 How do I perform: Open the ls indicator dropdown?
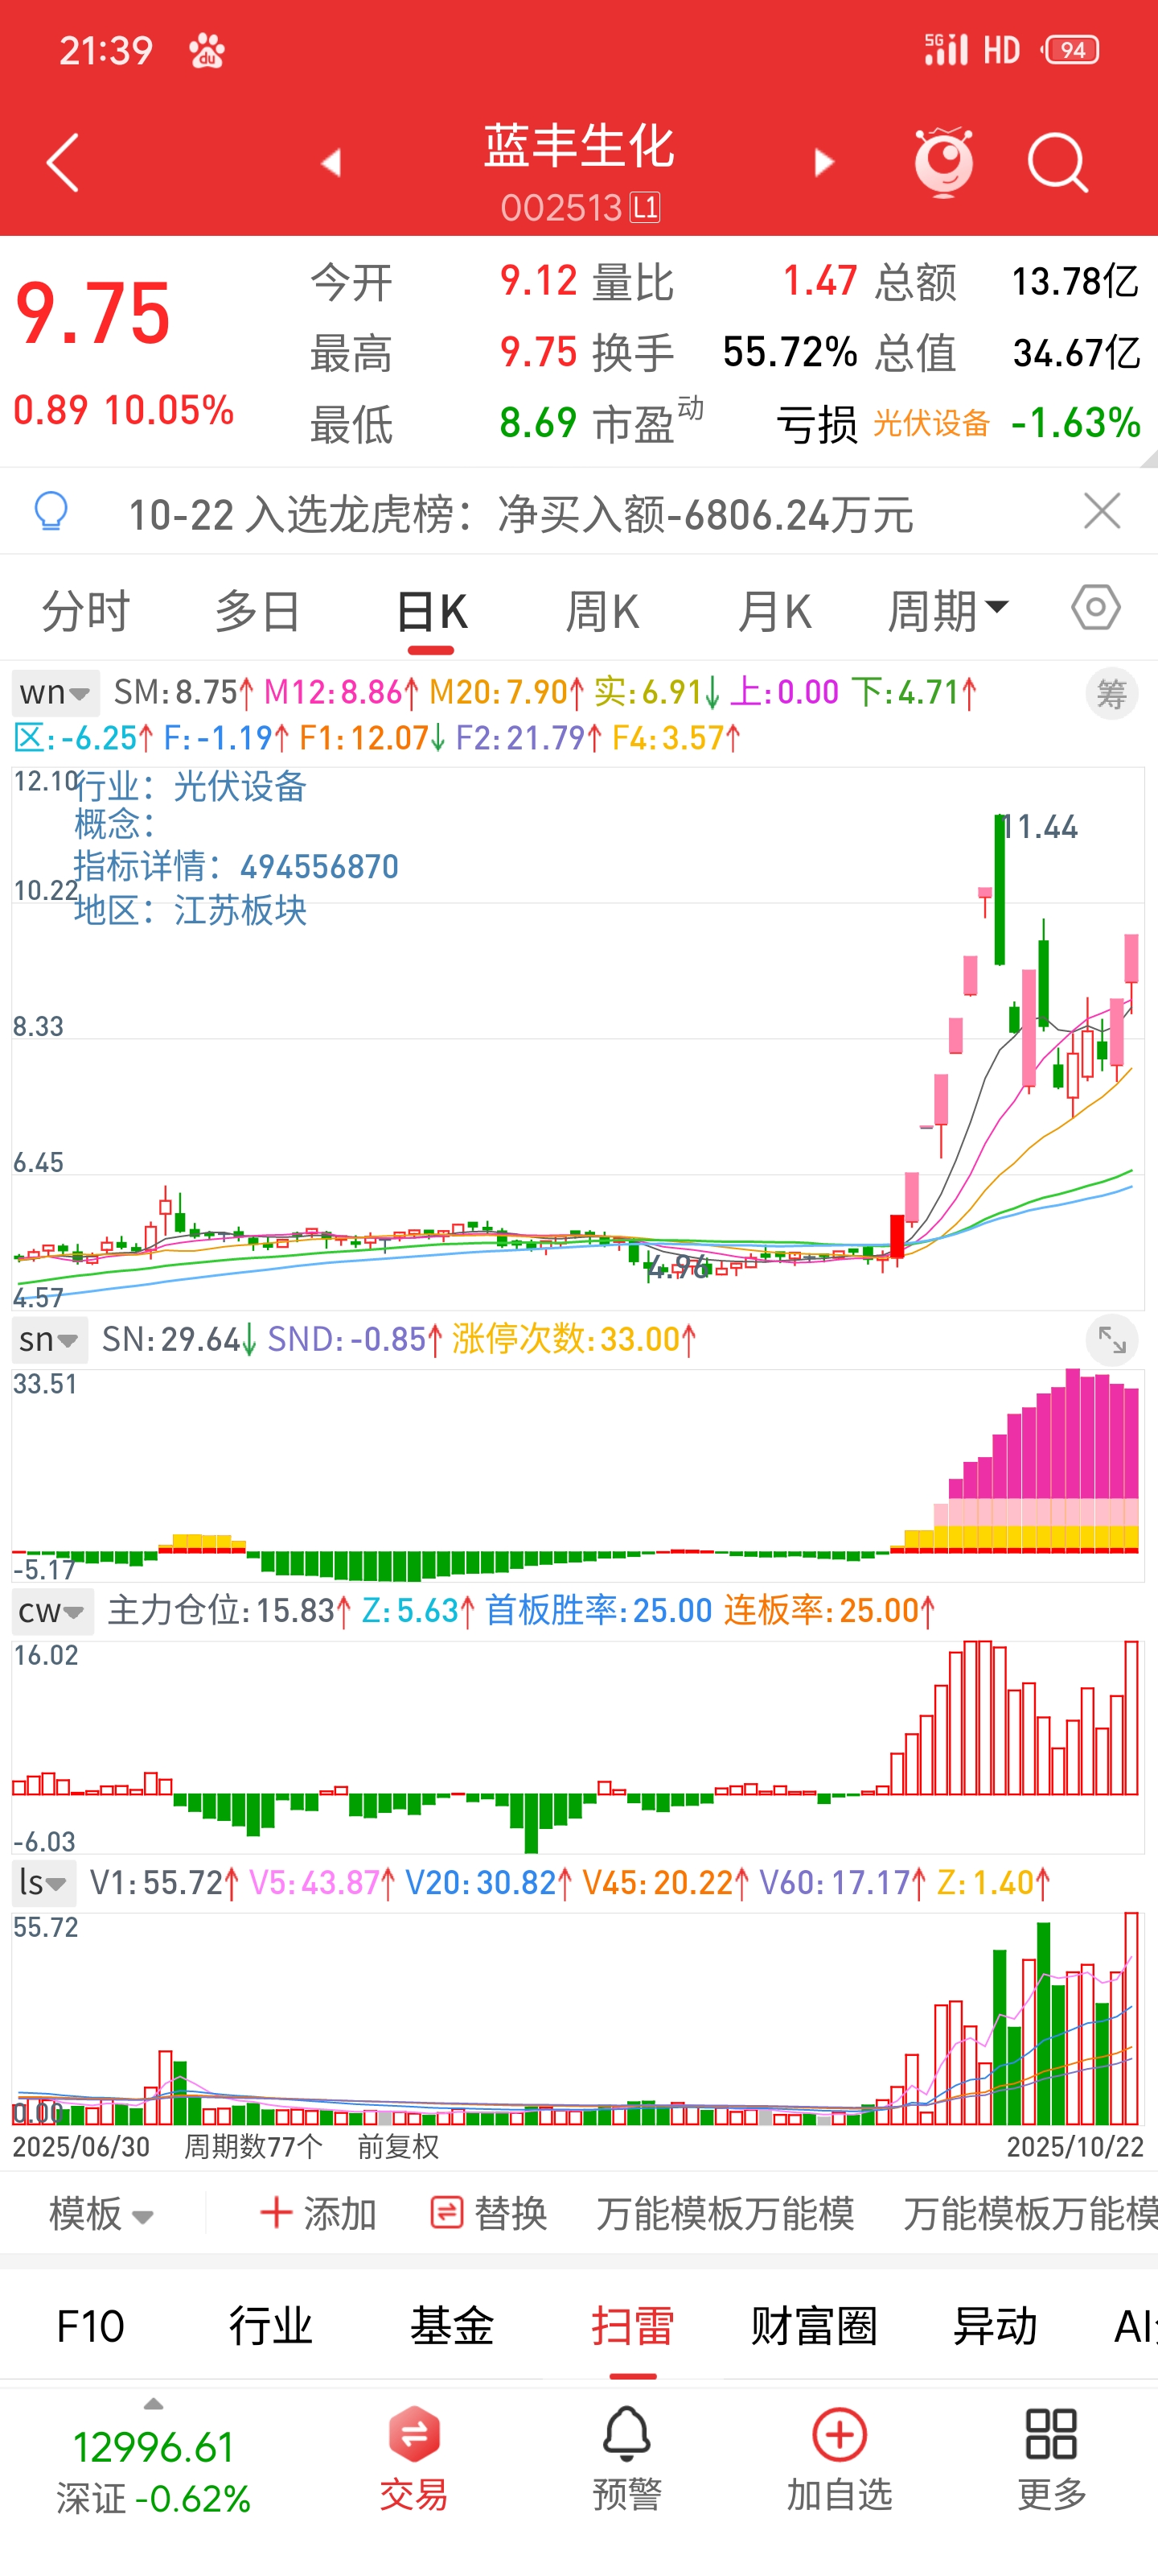coord(43,1883)
